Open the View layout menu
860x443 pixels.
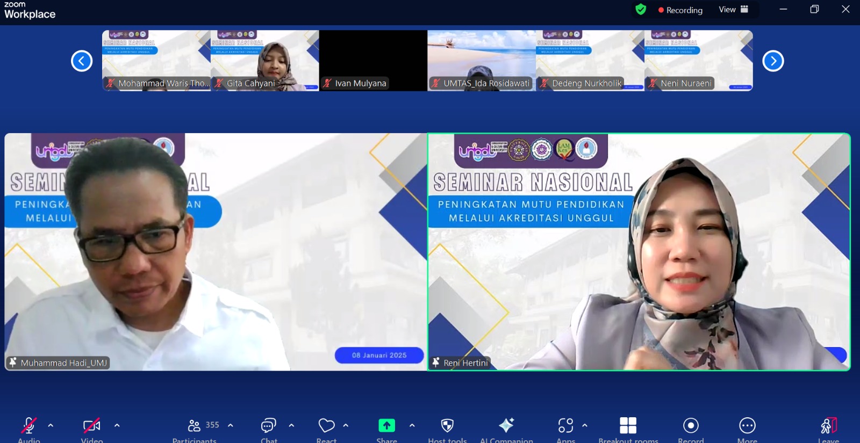pos(733,10)
